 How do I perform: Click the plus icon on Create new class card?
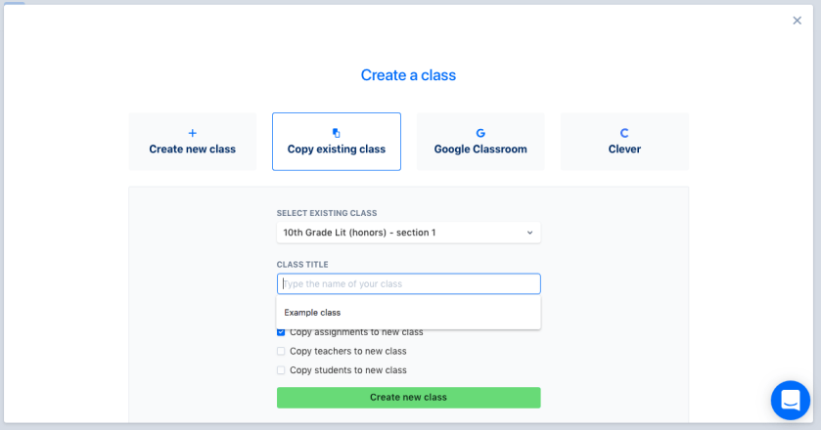192,133
